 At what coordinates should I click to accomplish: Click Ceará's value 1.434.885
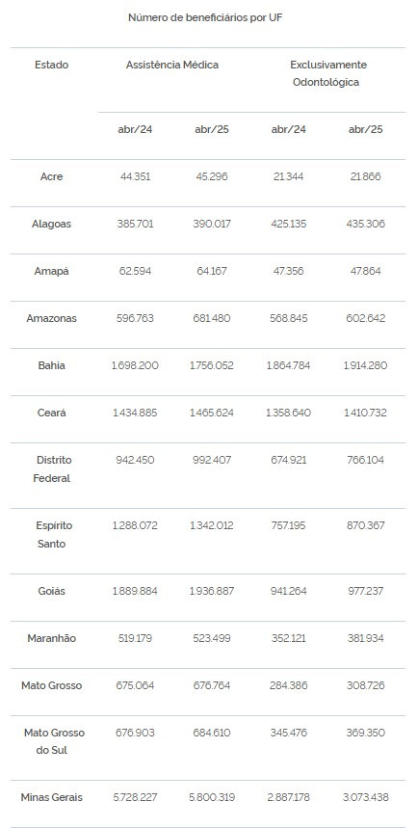pyautogui.click(x=135, y=413)
